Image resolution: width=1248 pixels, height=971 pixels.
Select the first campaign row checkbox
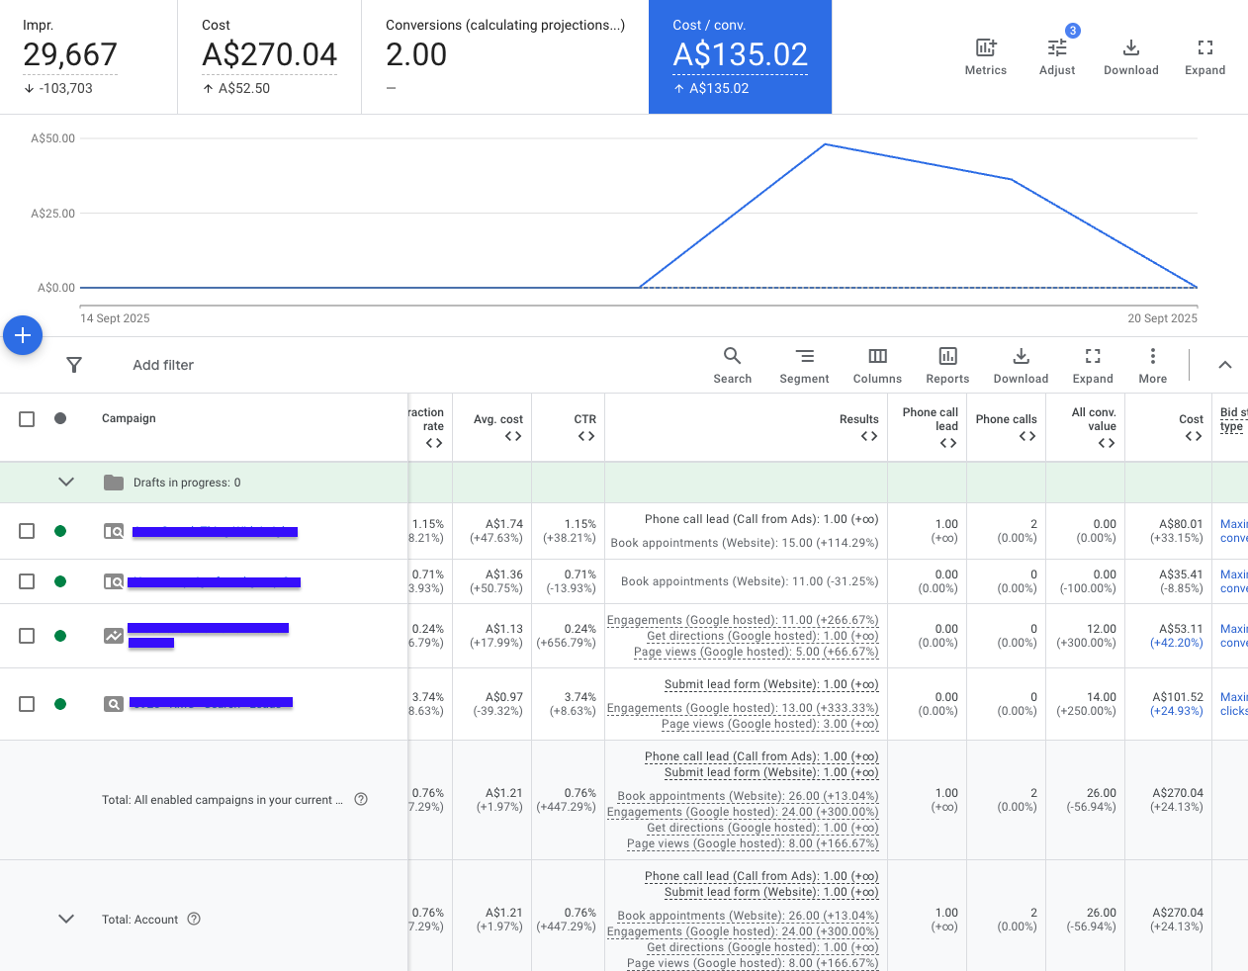[27, 531]
